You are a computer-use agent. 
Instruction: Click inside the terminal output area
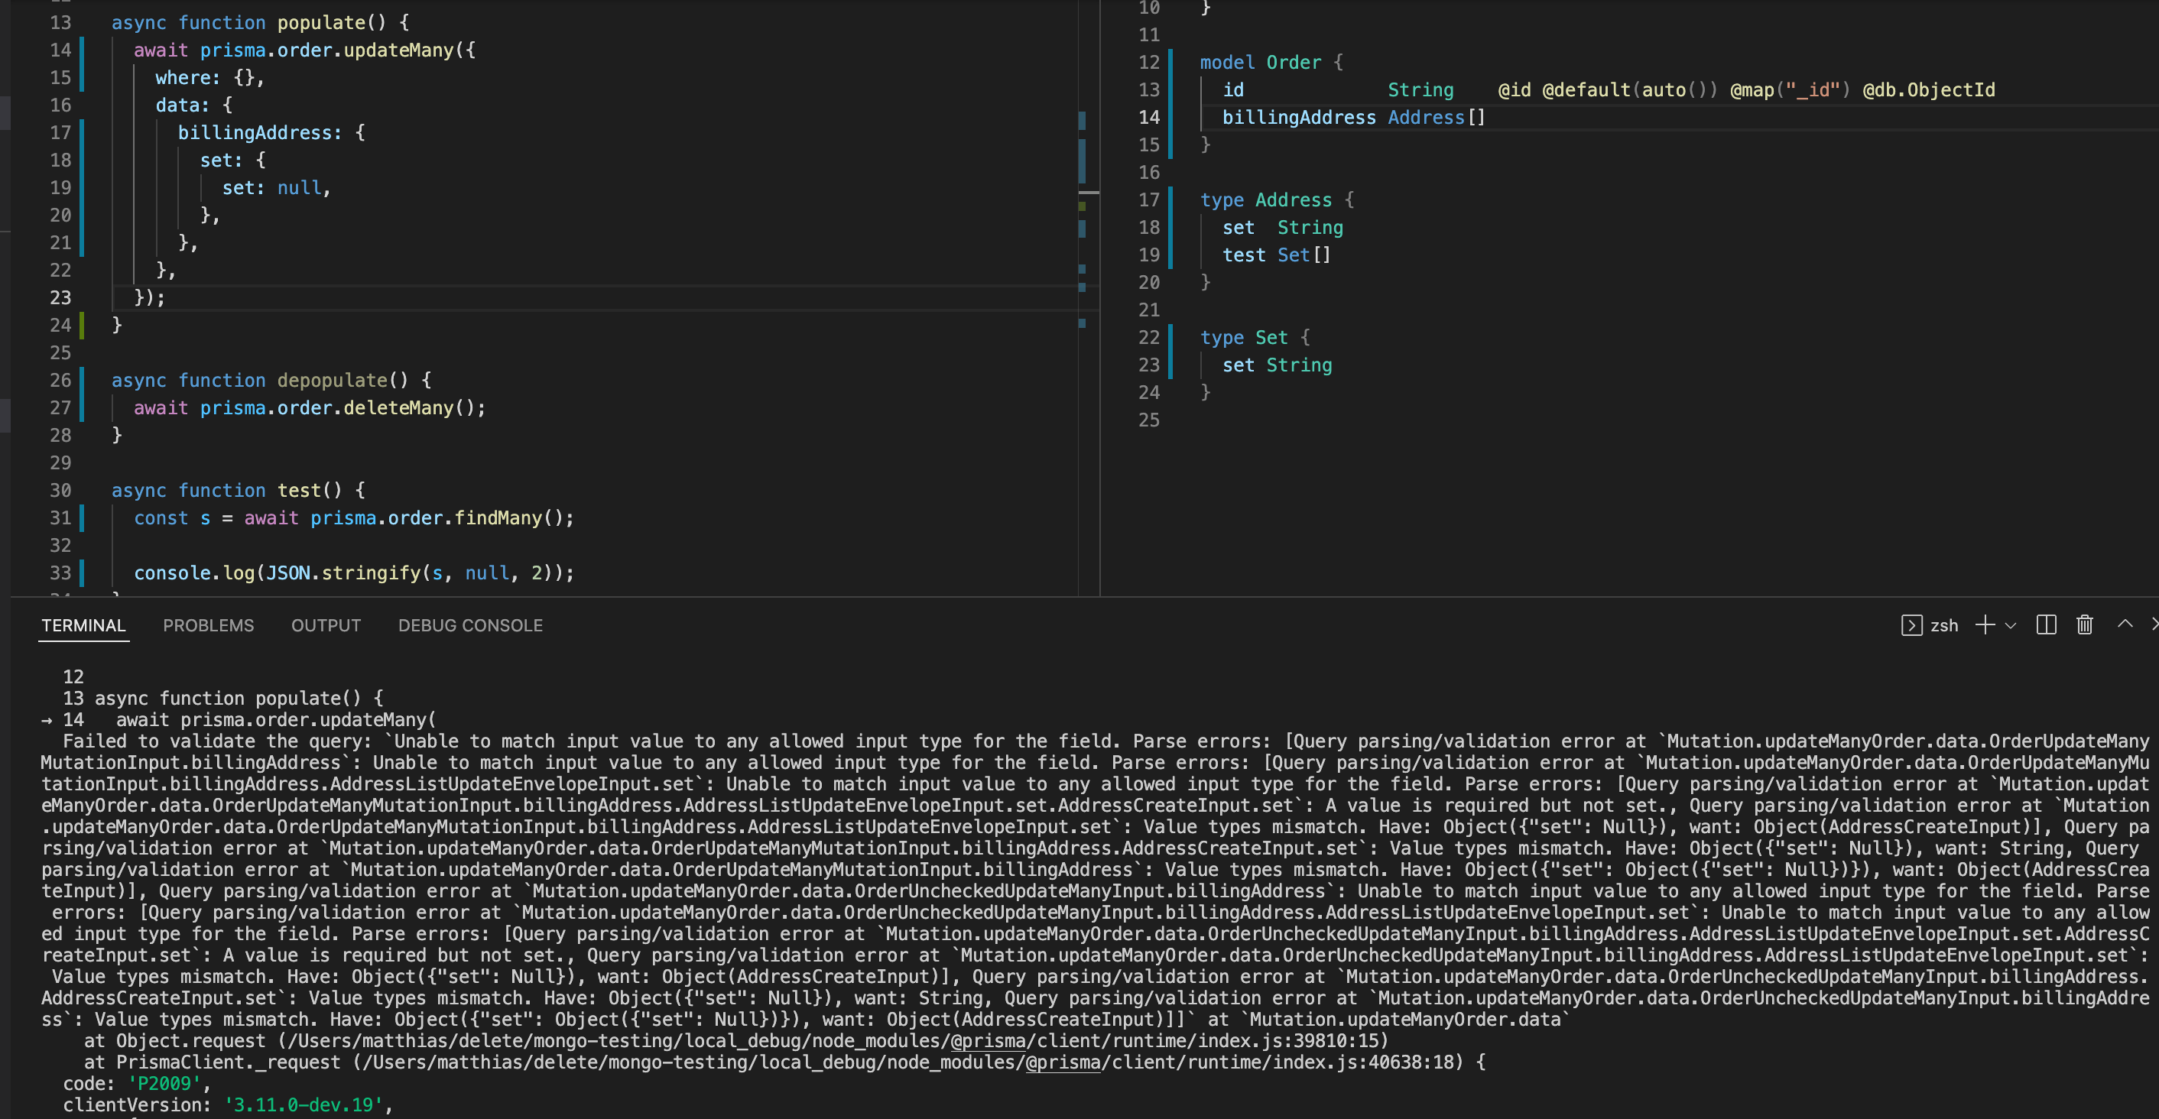pyautogui.click(x=1006, y=838)
